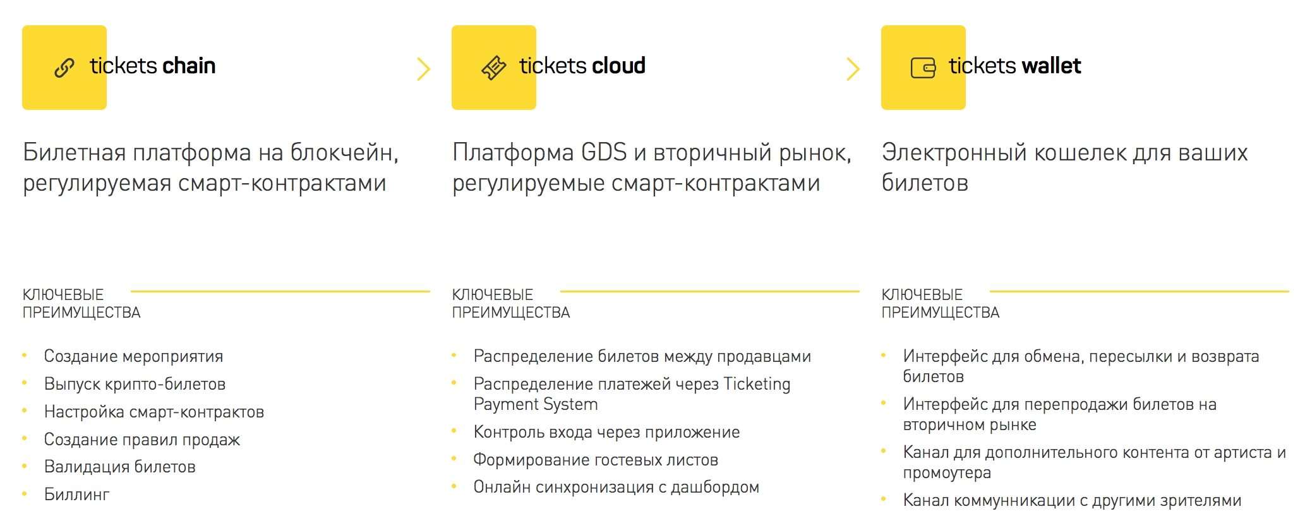Open the tickets chain title

pyautogui.click(x=152, y=66)
